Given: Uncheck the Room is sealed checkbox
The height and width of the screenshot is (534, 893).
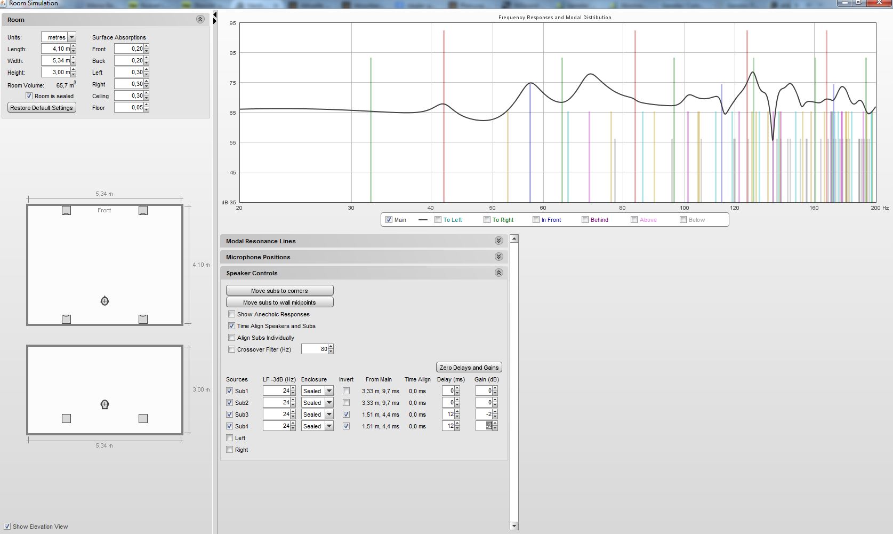Looking at the screenshot, I should click(29, 96).
